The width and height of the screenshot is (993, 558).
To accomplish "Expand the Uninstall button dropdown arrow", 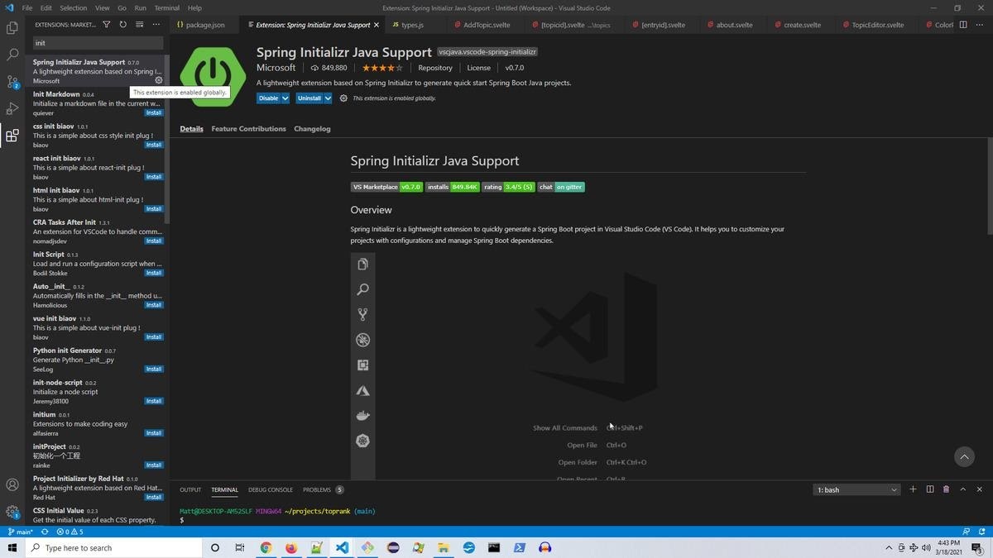I will point(328,98).
